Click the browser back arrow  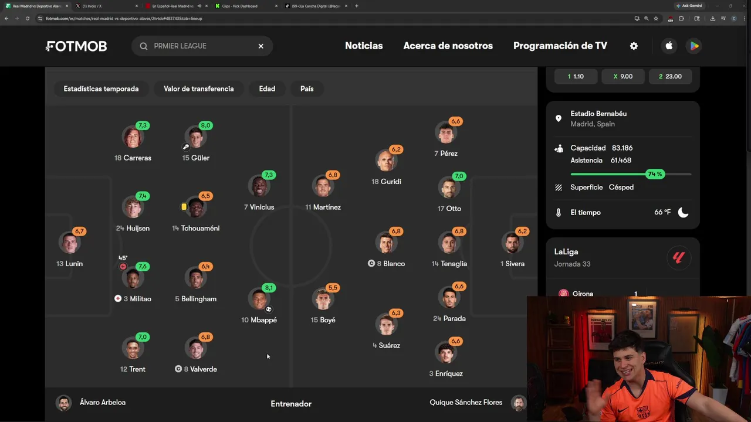6,18
